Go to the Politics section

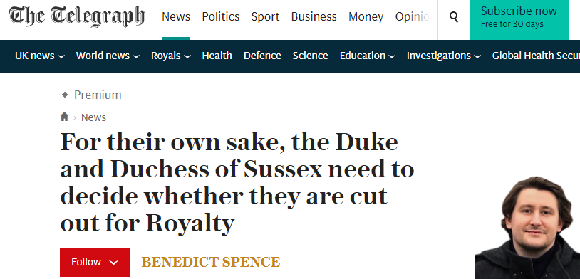[221, 16]
